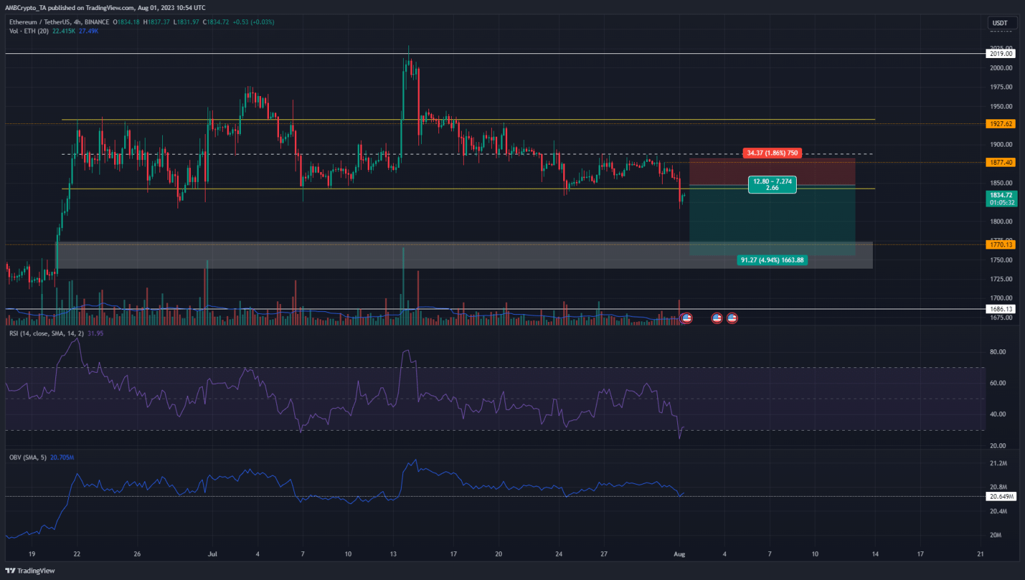Click the volume value 22.415K
This screenshot has height=580, width=1025.
64,31
